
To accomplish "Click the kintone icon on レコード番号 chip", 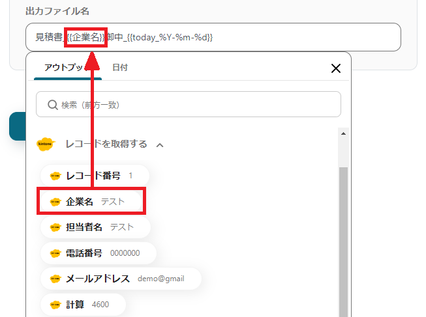I will click(x=55, y=176).
